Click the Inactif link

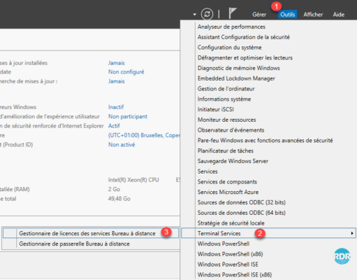point(116,107)
